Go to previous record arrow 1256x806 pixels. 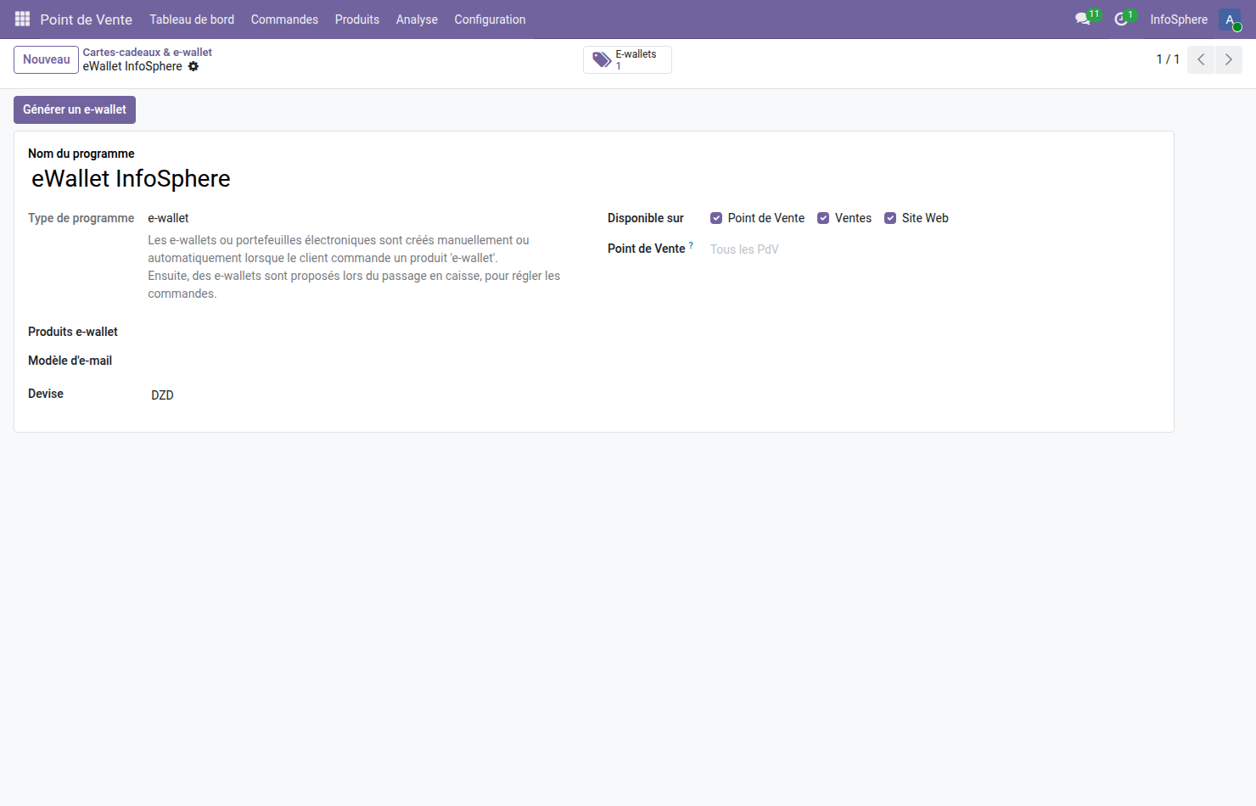1200,59
